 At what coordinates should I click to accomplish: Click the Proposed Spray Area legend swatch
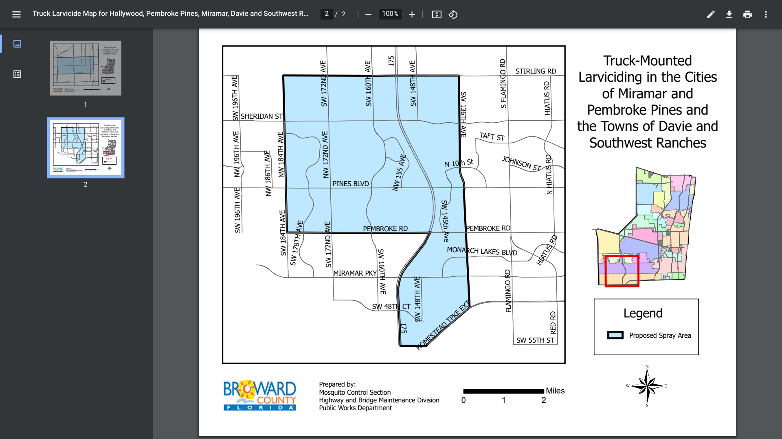[615, 335]
